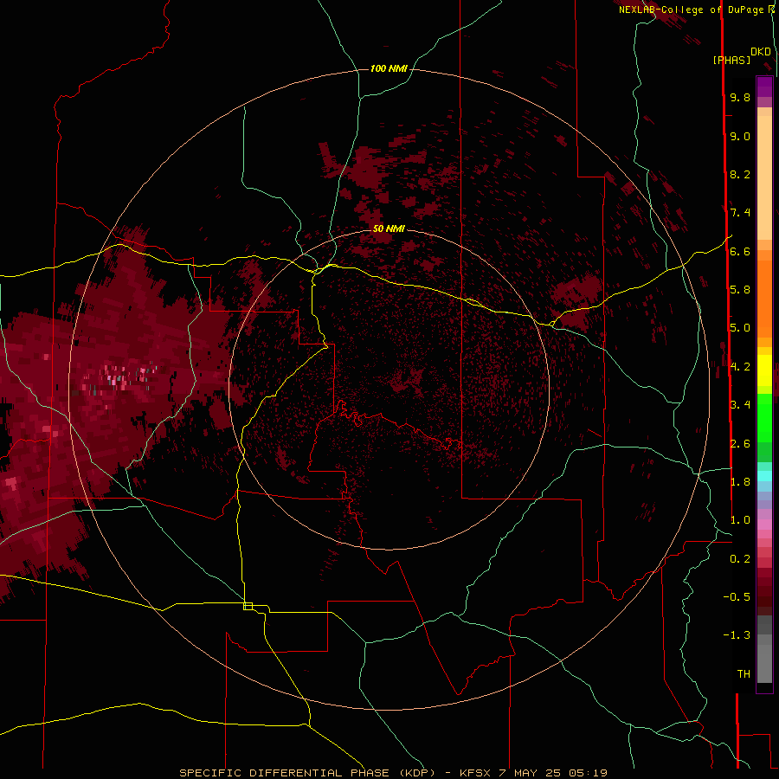Click the 7.4 value on the color scale
Viewport: 779px width, 779px height.
[740, 213]
